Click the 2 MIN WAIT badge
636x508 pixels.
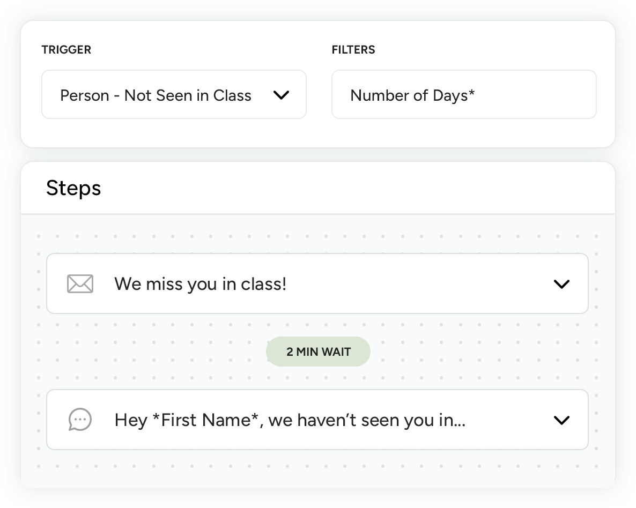click(318, 352)
